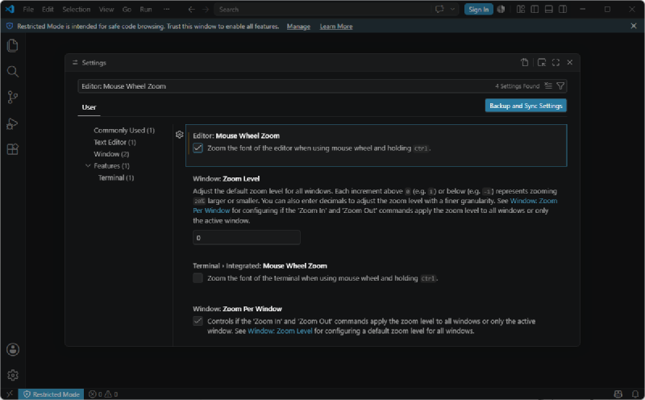
Task: Open the View menu
Action: click(x=106, y=9)
